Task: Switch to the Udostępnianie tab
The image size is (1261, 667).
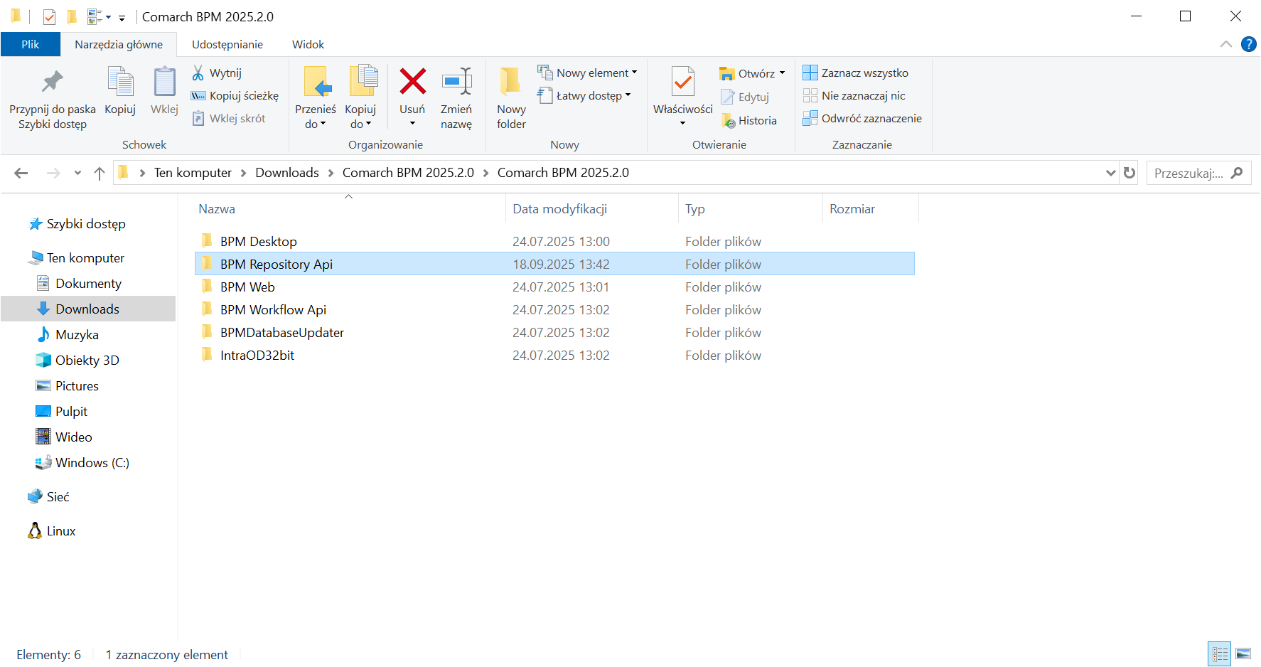Action: (227, 44)
